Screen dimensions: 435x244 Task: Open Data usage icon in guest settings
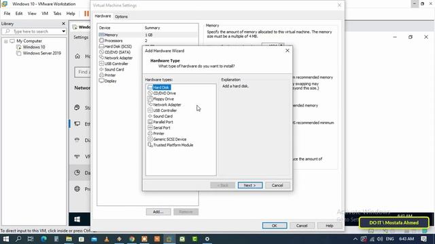77,173
